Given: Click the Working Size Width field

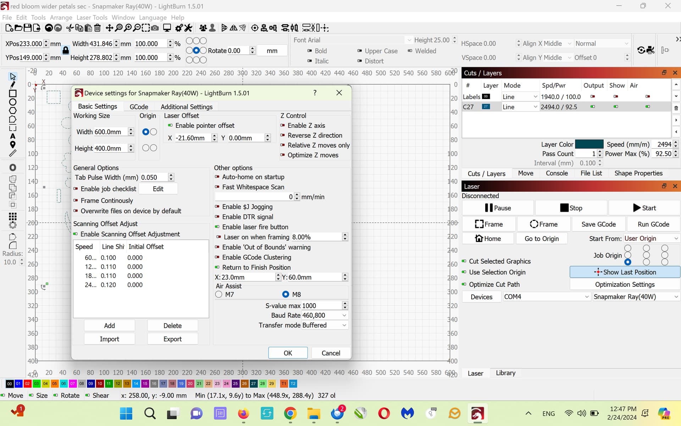Looking at the screenshot, I should (x=111, y=132).
